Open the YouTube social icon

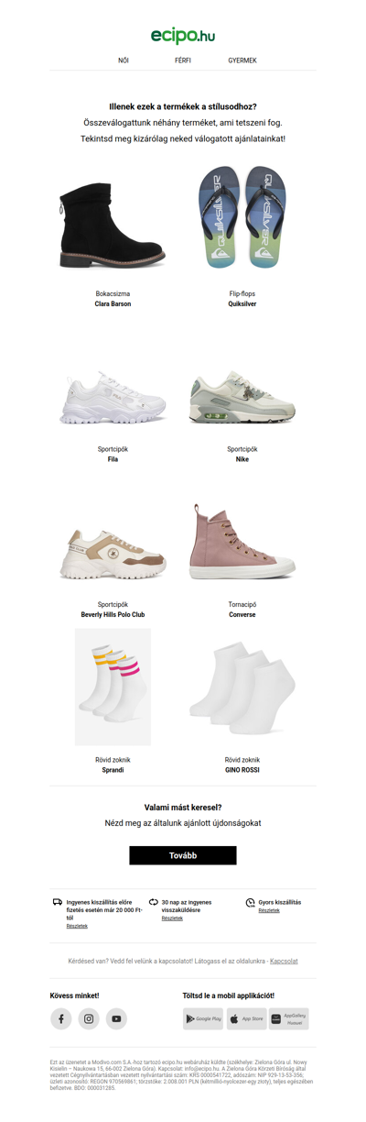pos(116,1018)
